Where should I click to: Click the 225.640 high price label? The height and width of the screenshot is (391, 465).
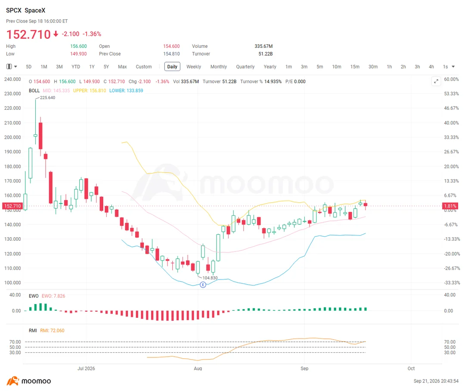[47, 98]
